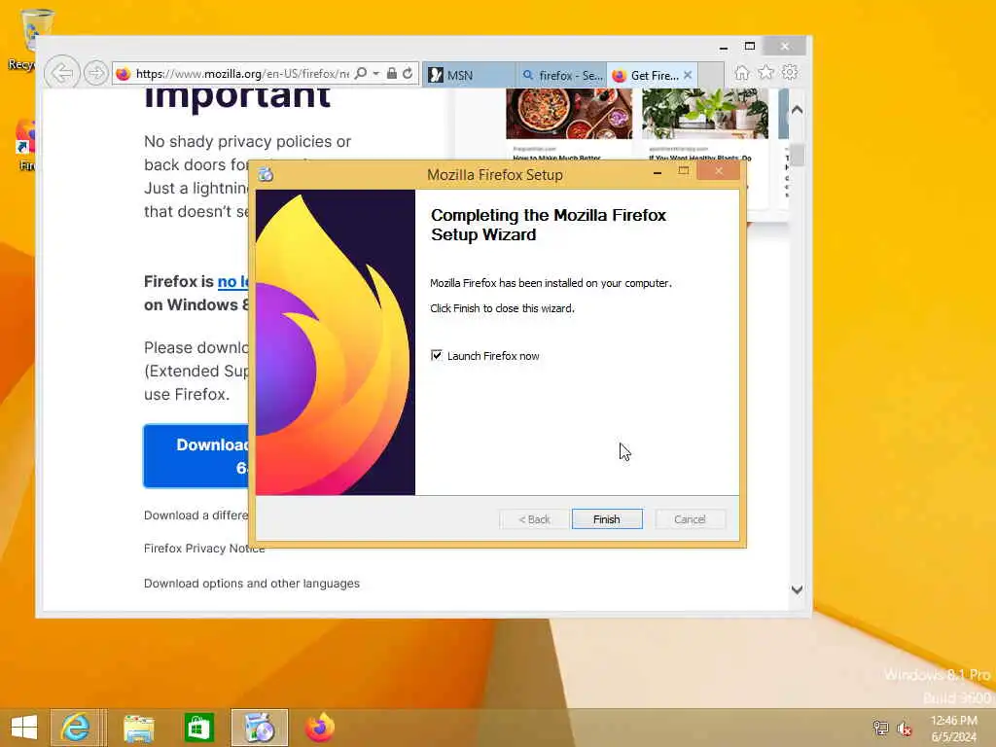The width and height of the screenshot is (996, 747).
Task: Open Download a different link
Action: 196,516
